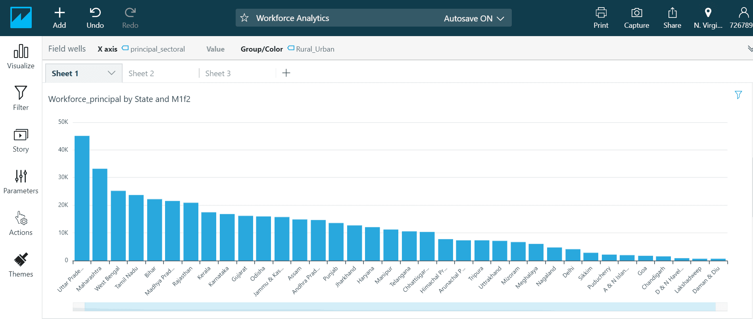Open the Parameters pane
This screenshot has width=753, height=319.
tap(21, 182)
